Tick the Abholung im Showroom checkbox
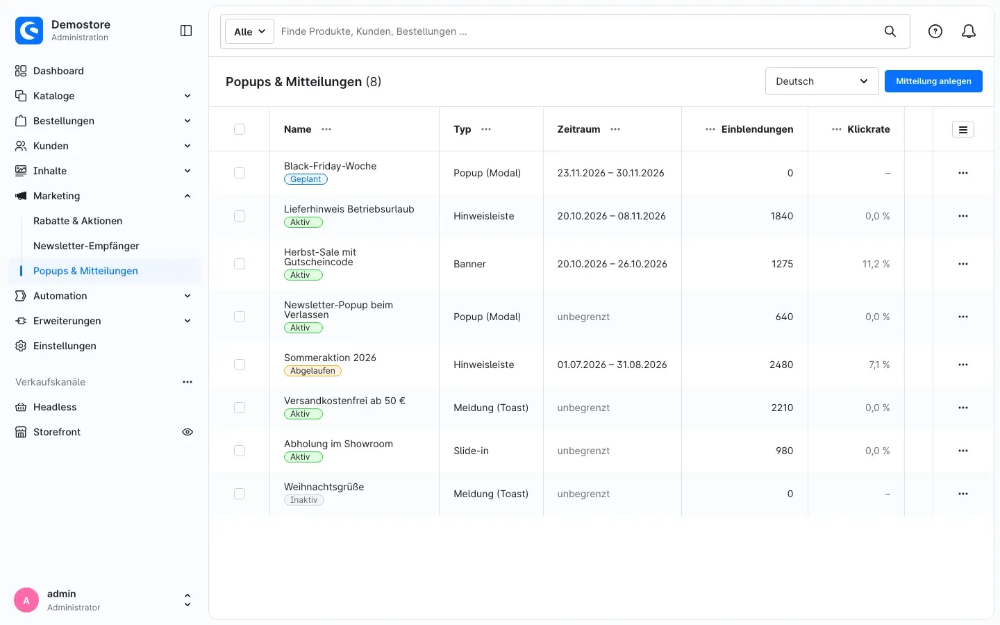 240,451
